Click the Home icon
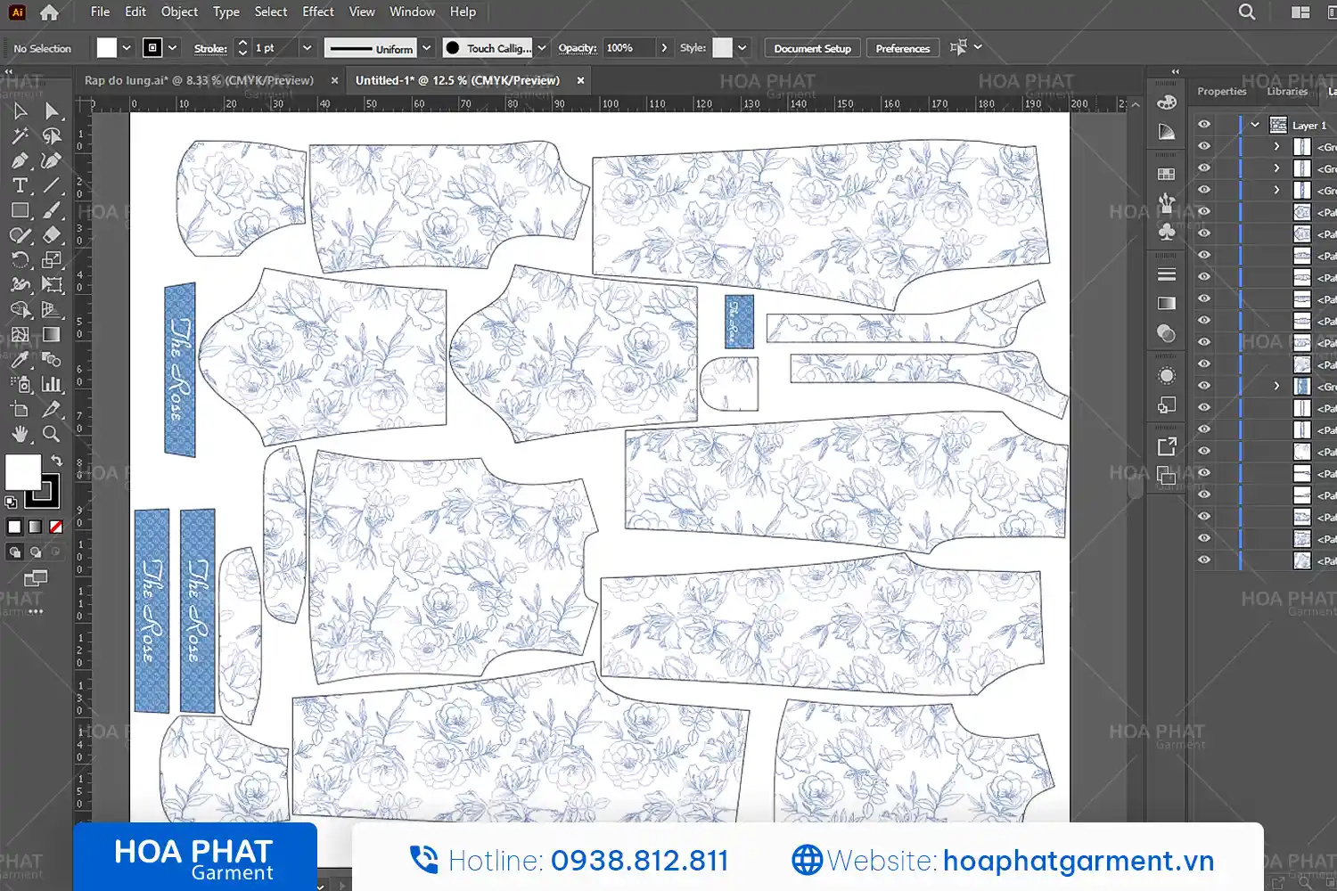Image resolution: width=1337 pixels, height=891 pixels. point(49,12)
